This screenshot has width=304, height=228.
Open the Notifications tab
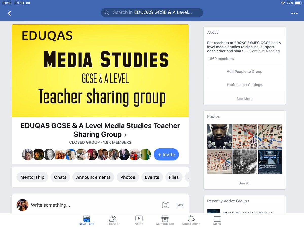pyautogui.click(x=191, y=220)
